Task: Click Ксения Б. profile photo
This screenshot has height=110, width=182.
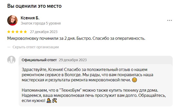Action: point(12,20)
